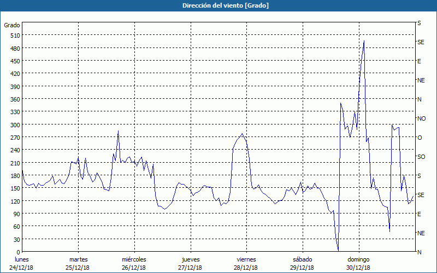Select the date 30/12/18

point(358,268)
